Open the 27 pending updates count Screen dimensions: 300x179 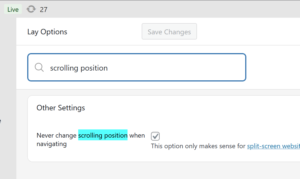click(44, 10)
